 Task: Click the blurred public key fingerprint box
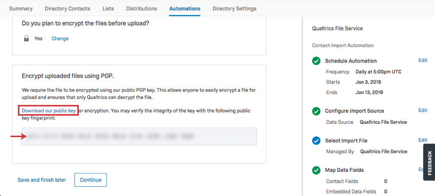coord(139,136)
